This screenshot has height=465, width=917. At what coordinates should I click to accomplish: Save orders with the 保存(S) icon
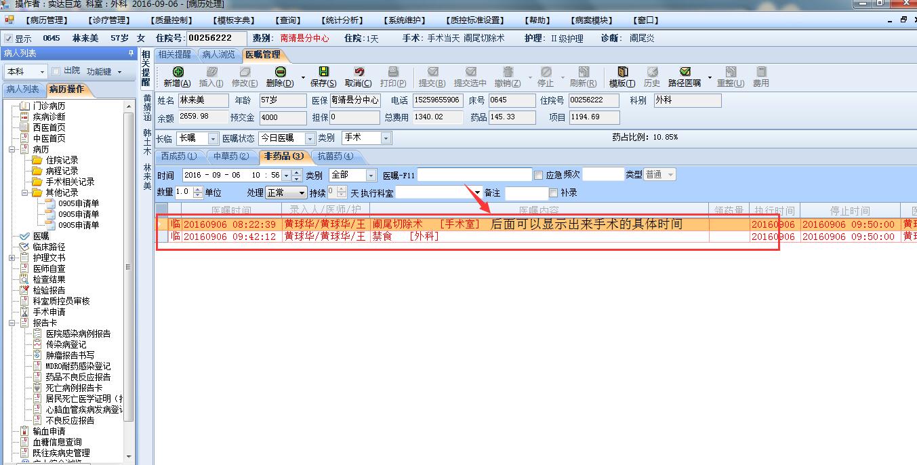click(x=323, y=72)
